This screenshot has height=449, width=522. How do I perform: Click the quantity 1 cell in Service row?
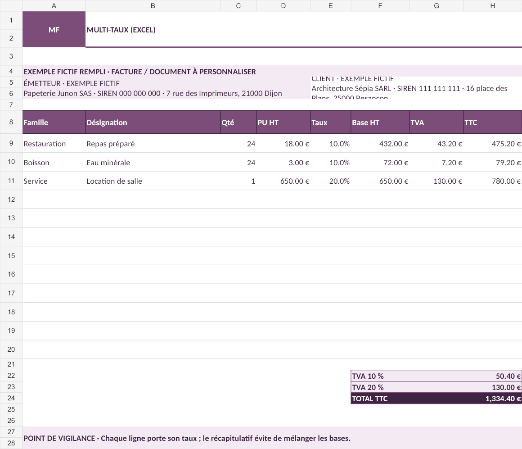tap(238, 181)
